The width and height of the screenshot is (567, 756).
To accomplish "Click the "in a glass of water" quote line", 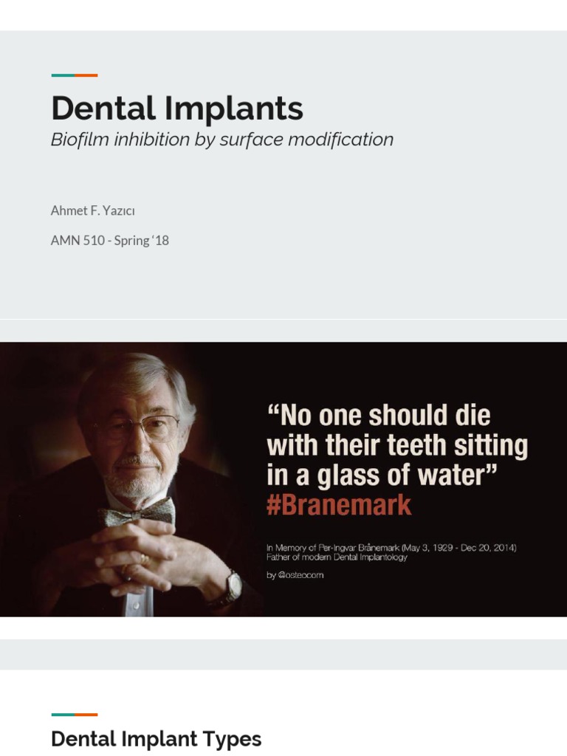I will tap(381, 476).
